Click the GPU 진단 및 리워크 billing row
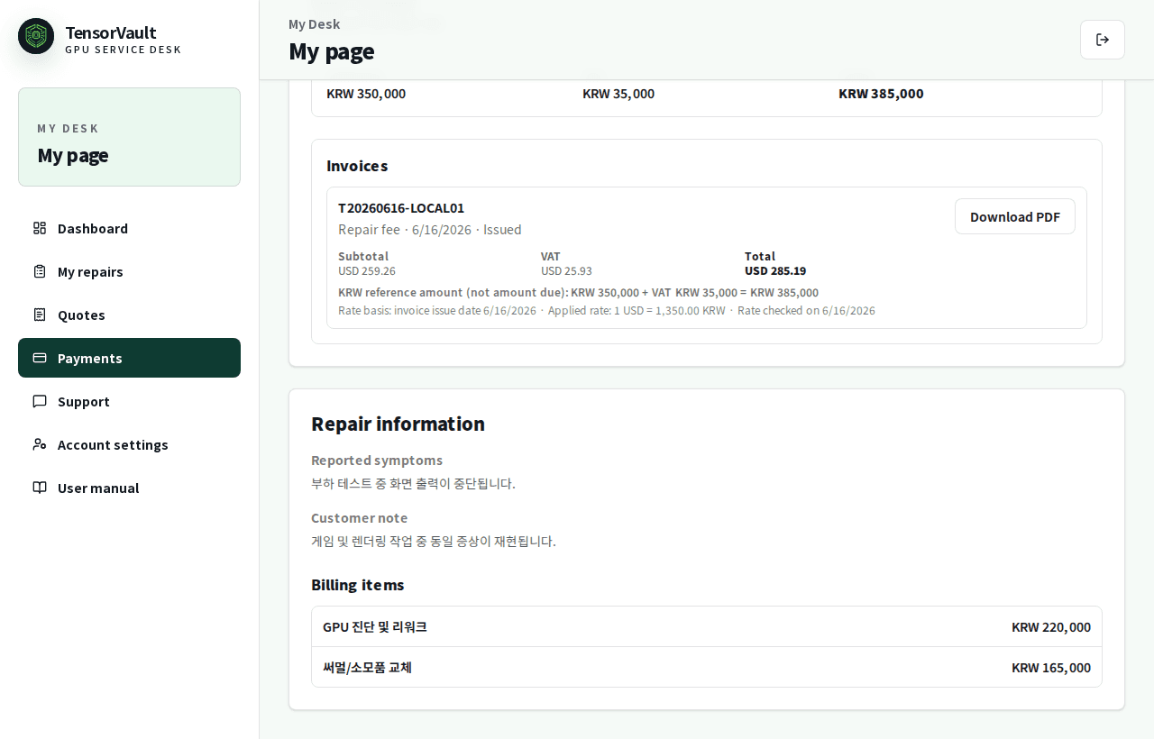Image resolution: width=1154 pixels, height=739 pixels. coord(707,626)
